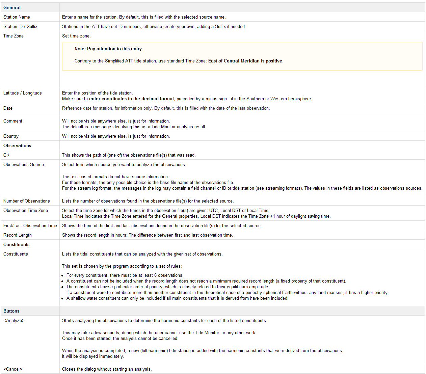Click the Observation Time Zone label
Screen dimensions: 426x374
pyautogui.click(x=26, y=210)
